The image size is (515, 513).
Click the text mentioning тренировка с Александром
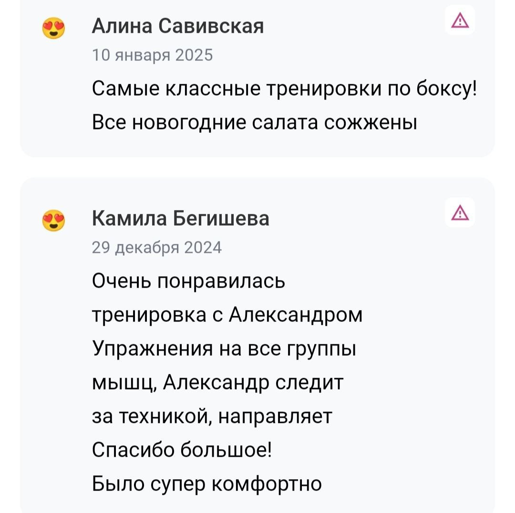pos(227,314)
